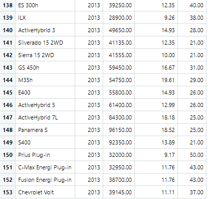Screen dimensions: 208x199
Task: Select row header 138
Action: click(x=8, y=5)
